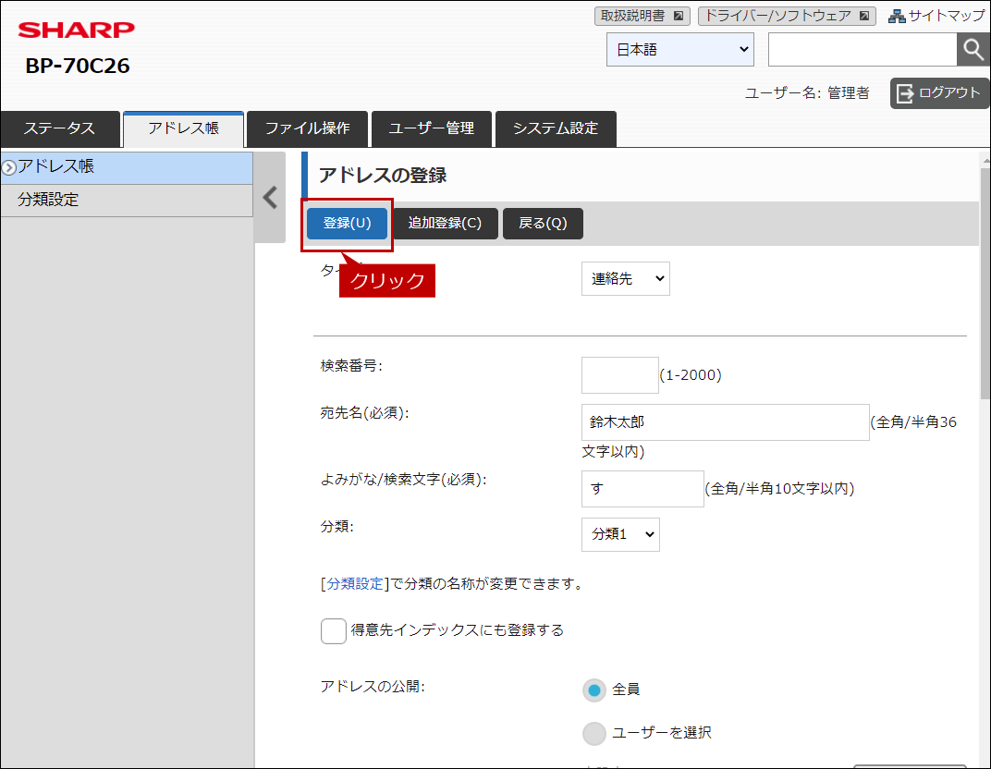
Task: Click the ログアウト button
Action: [939, 92]
